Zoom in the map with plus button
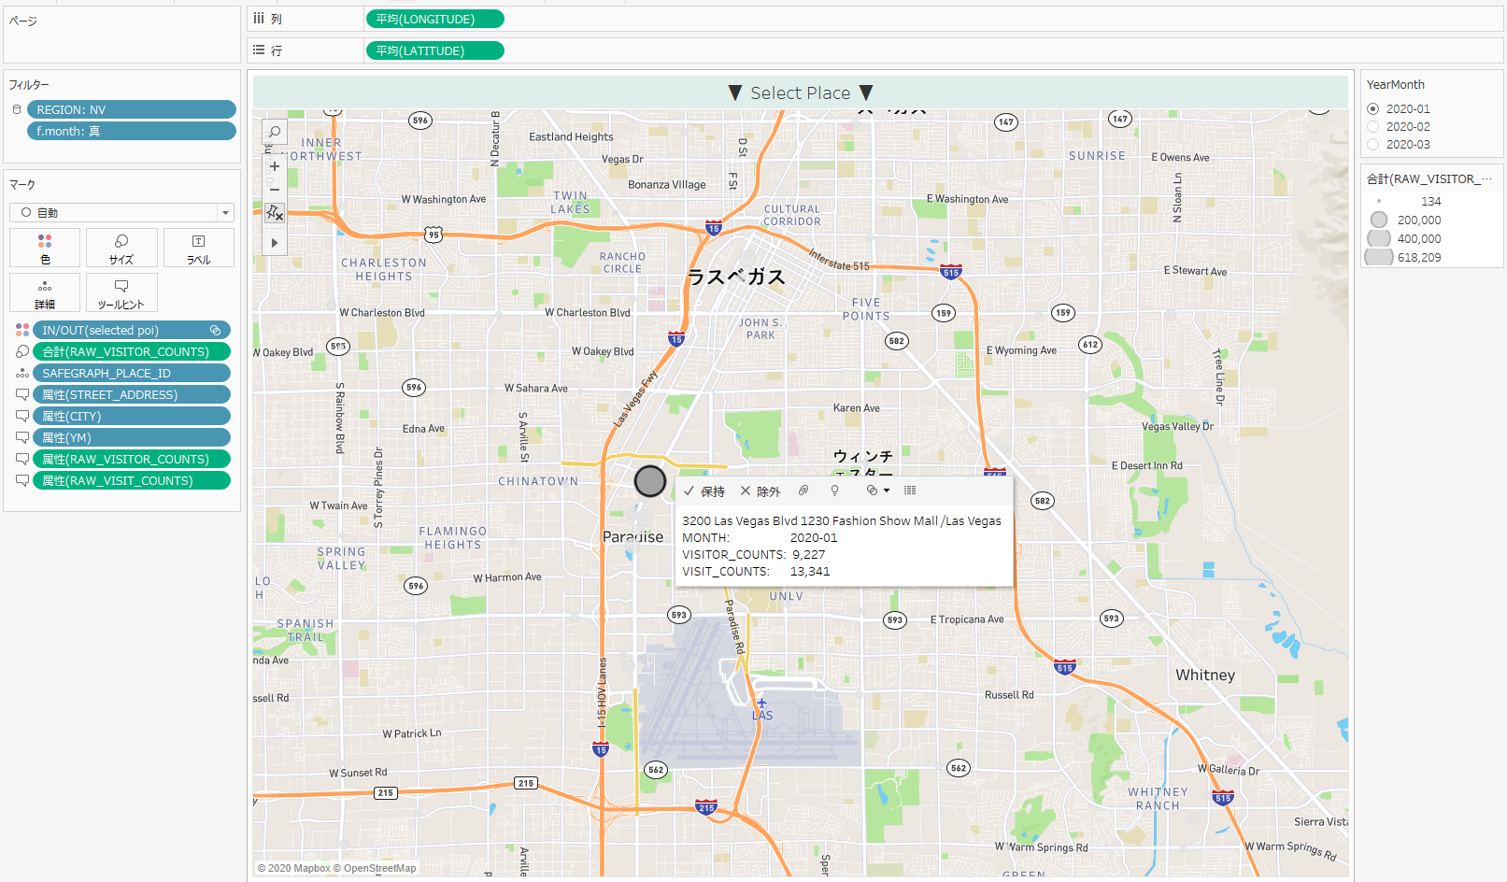This screenshot has height=882, width=1507. coord(275,166)
